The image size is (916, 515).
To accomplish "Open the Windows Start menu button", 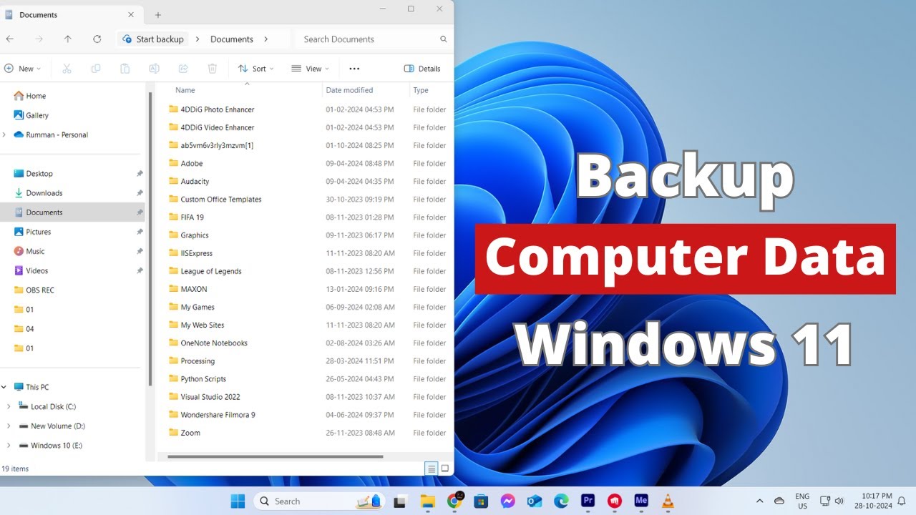I will [x=238, y=501].
